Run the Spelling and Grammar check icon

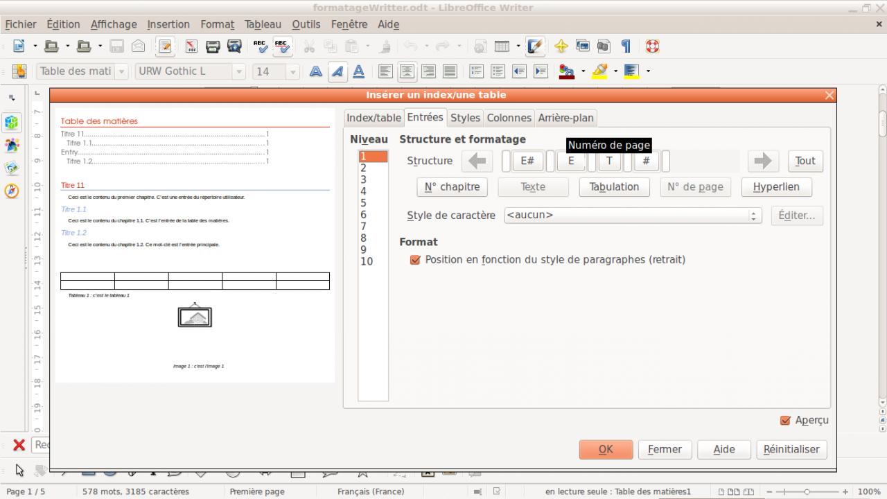pyautogui.click(x=260, y=46)
